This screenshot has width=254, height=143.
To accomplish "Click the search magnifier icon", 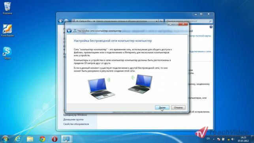I will [x=210, y=21].
